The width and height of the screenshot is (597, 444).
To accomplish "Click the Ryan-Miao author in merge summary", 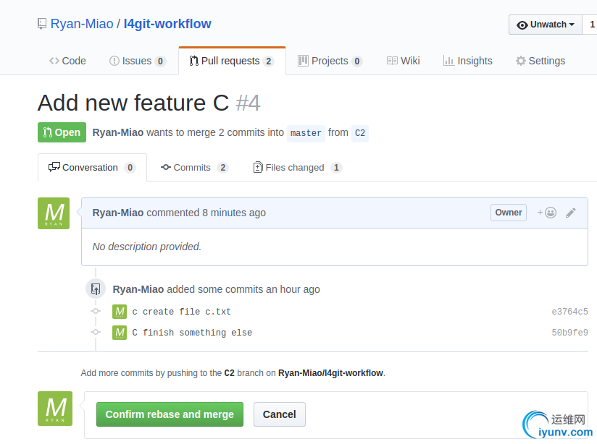I will 118,132.
